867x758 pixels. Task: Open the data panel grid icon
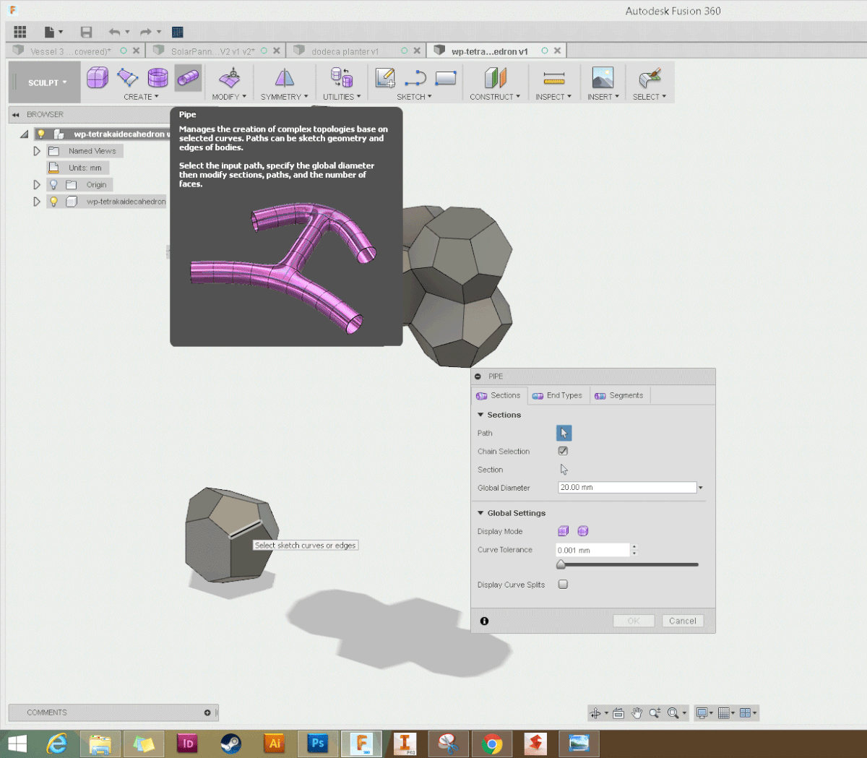(20, 32)
